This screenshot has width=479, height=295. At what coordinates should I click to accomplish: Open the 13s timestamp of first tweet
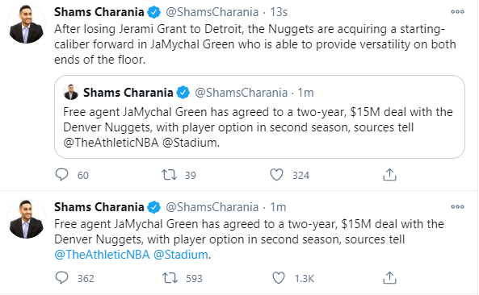279,12
